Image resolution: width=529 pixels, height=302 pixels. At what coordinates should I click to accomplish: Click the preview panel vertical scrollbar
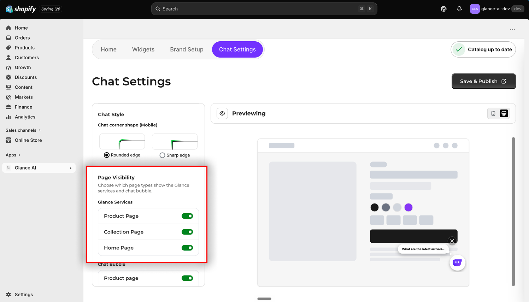pos(513,212)
